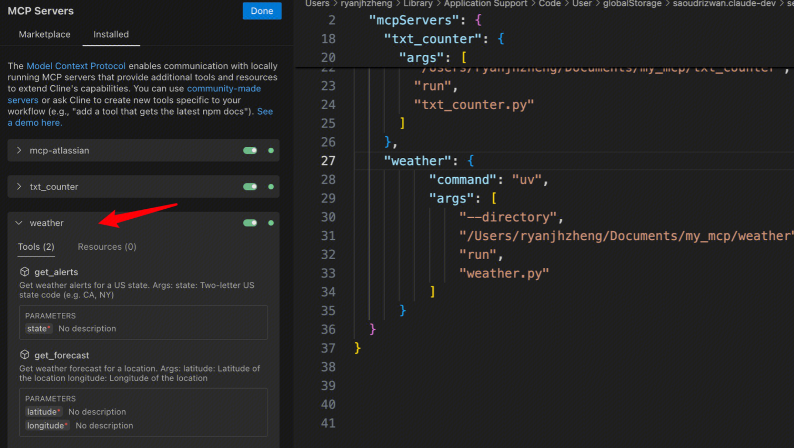Screen dimensions: 794x448
Task: Open the Resources (0) tab
Action: pyautogui.click(x=107, y=247)
